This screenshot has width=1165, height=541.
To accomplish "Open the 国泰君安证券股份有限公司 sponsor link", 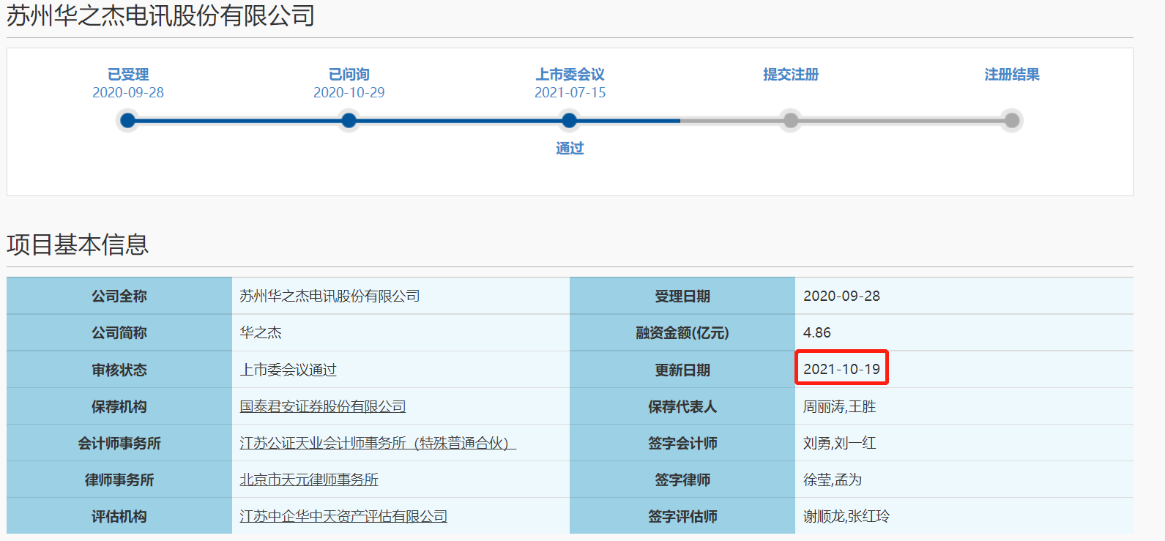I will (x=323, y=406).
